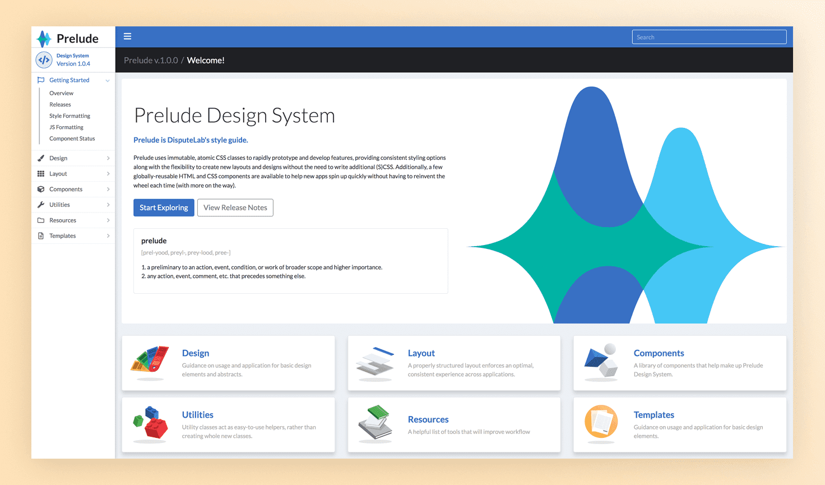
Task: Expand the Utilities sidebar section
Action: click(108, 205)
